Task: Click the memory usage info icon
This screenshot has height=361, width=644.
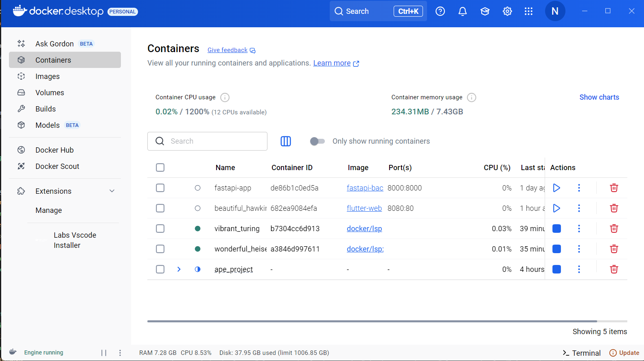Action: coord(471,97)
